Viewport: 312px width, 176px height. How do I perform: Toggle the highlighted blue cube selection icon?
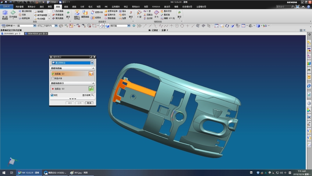[x=107, y=26]
